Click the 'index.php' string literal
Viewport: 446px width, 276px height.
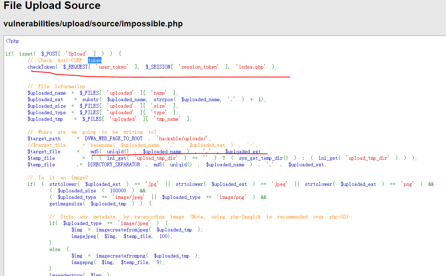tap(252, 67)
